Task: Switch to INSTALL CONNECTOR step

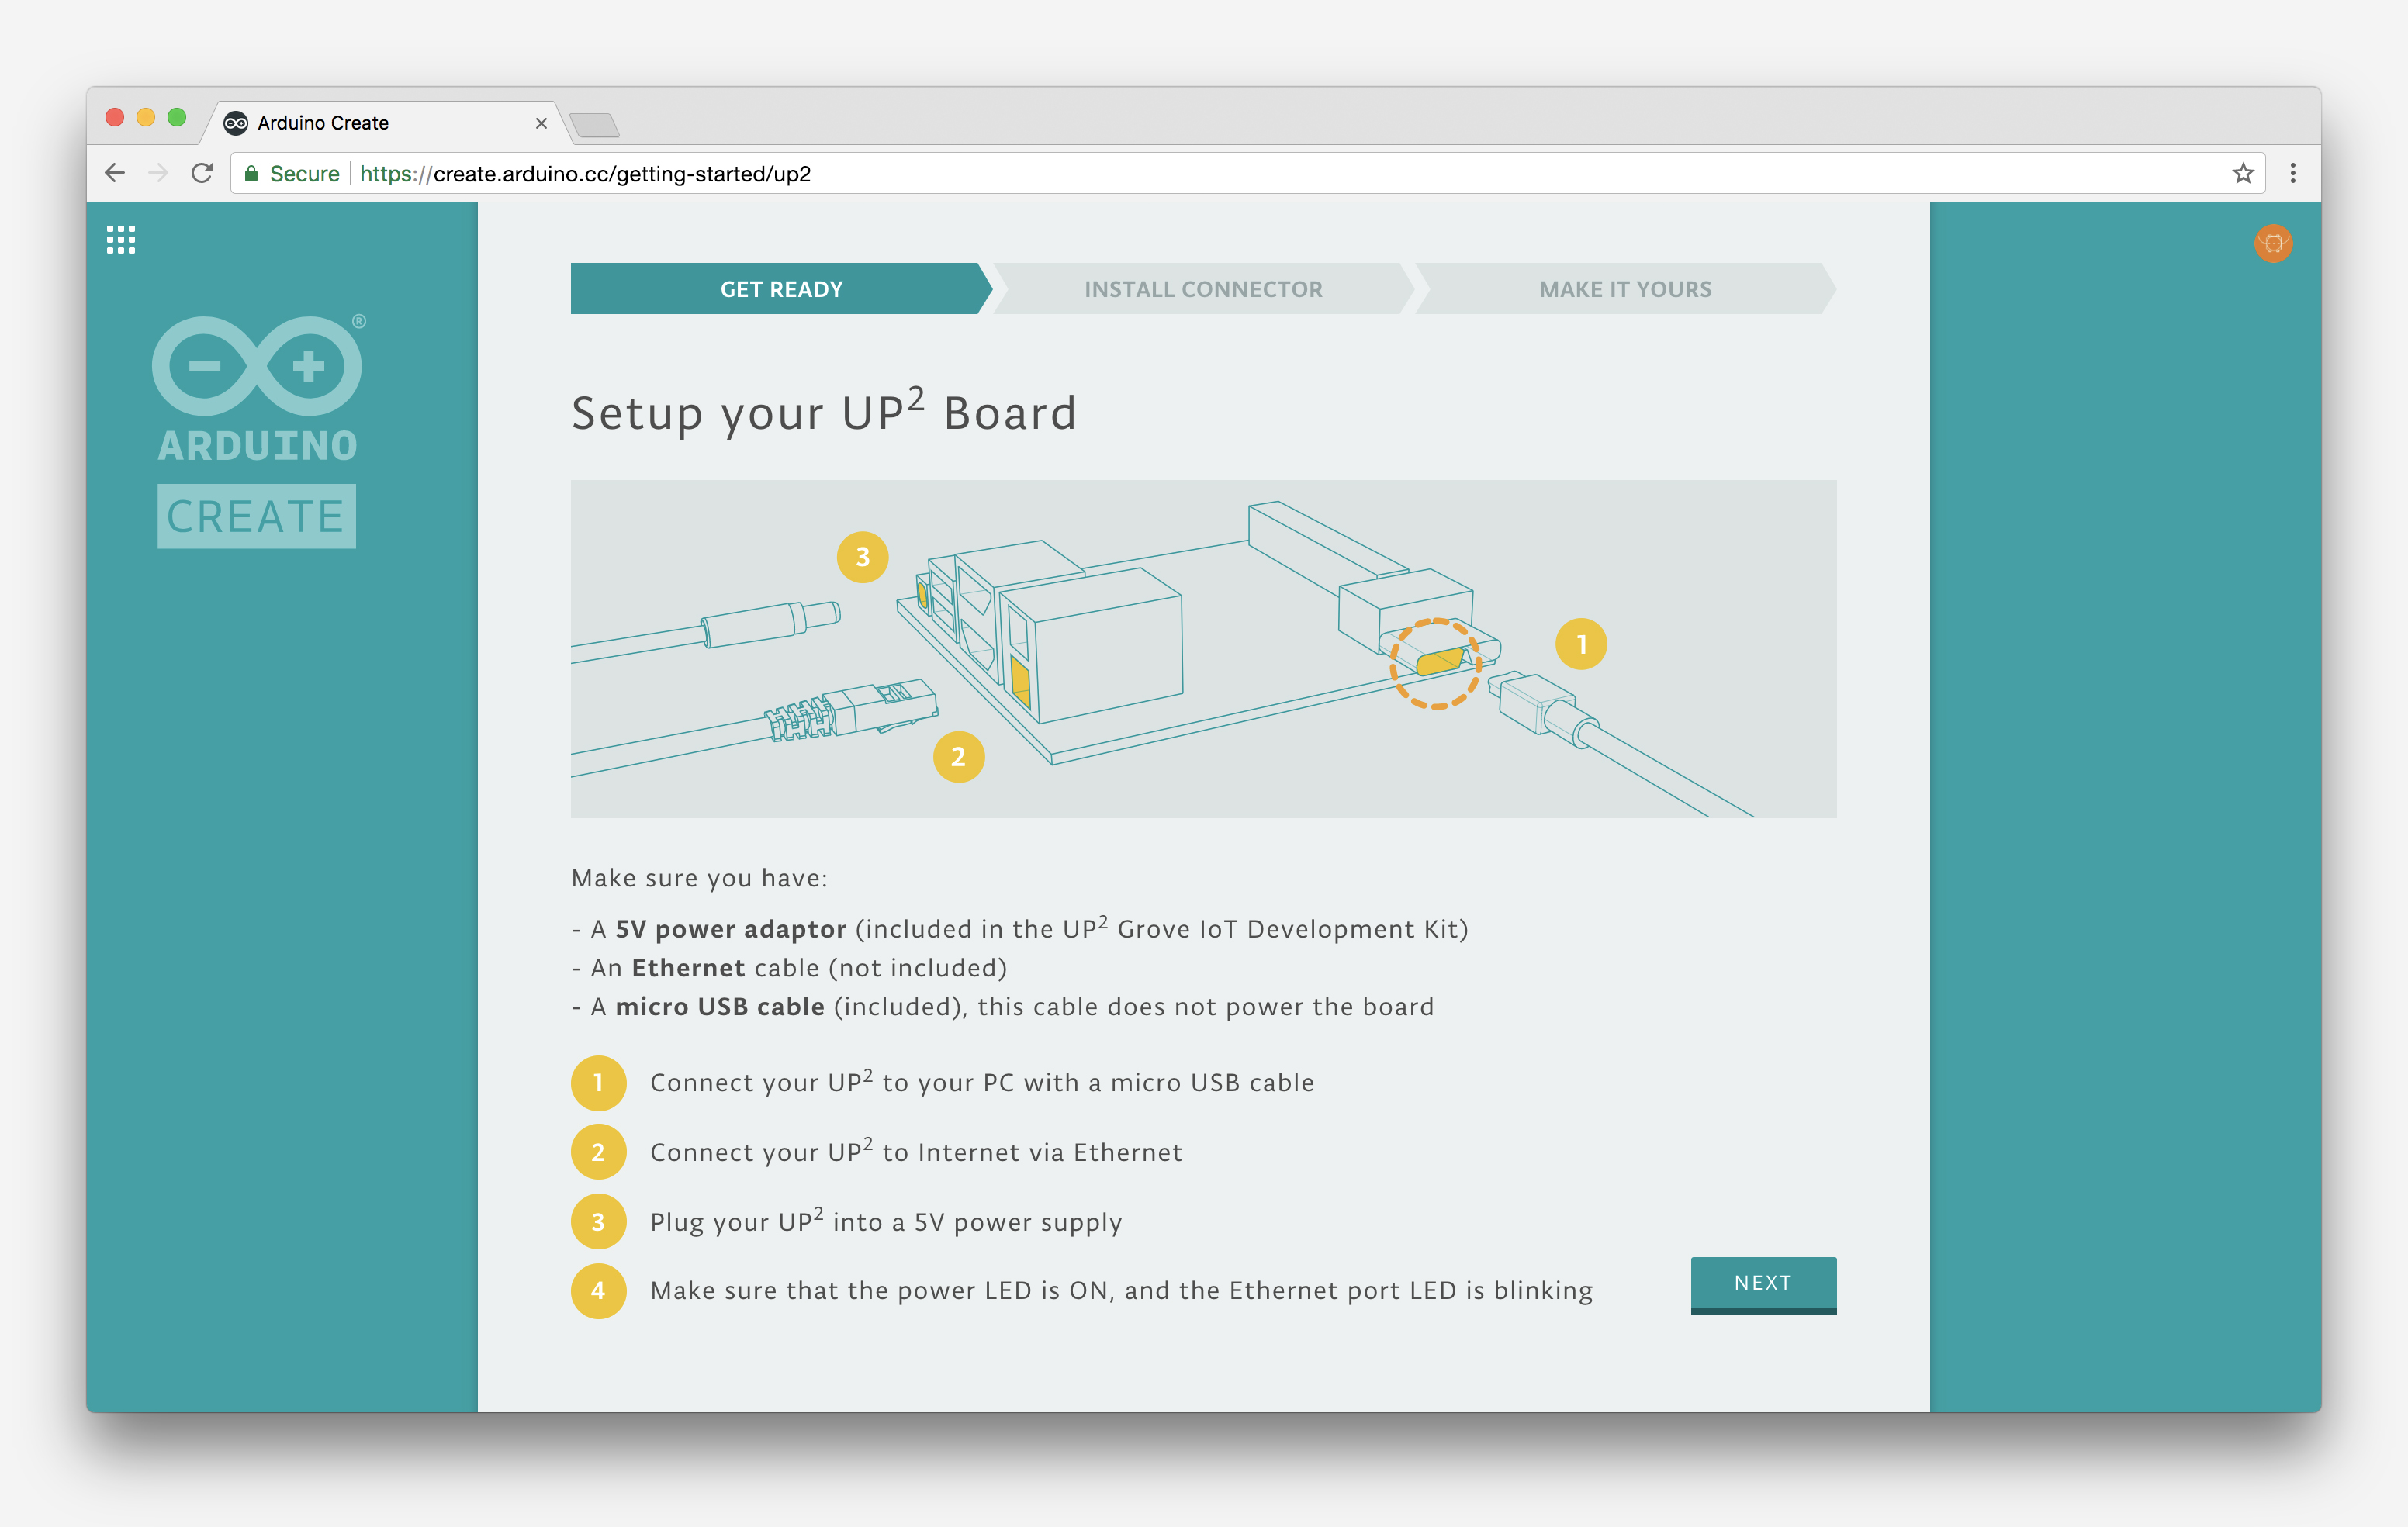Action: 1203,289
